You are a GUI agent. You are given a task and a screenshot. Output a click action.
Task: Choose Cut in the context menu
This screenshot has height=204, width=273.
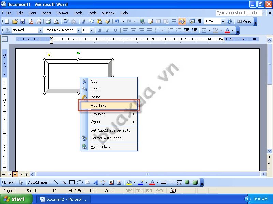click(109, 81)
